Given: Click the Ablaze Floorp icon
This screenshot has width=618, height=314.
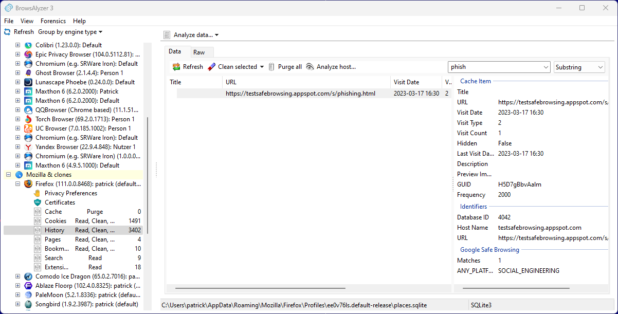Looking at the screenshot, I should click(x=28, y=286).
